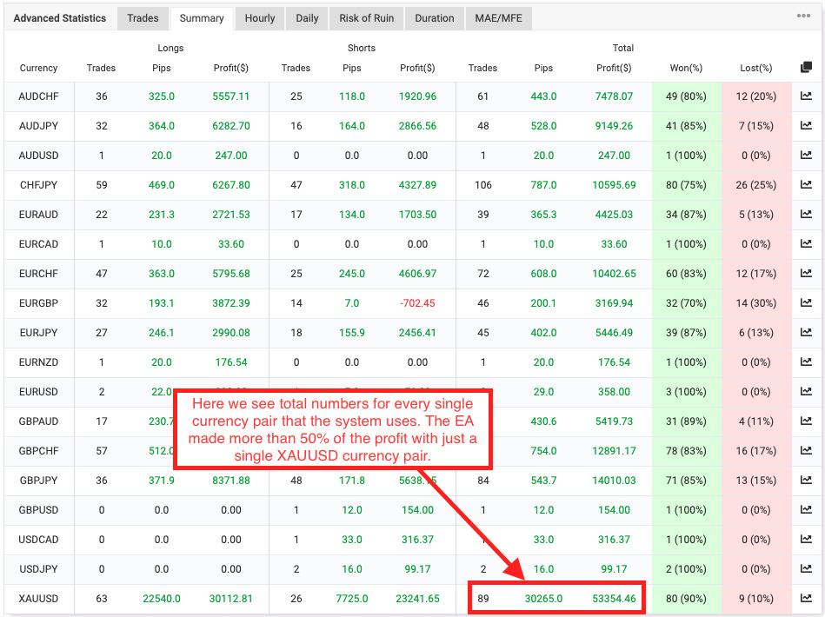Switch to the Trades tab
The height and width of the screenshot is (617, 825).
[x=143, y=18]
